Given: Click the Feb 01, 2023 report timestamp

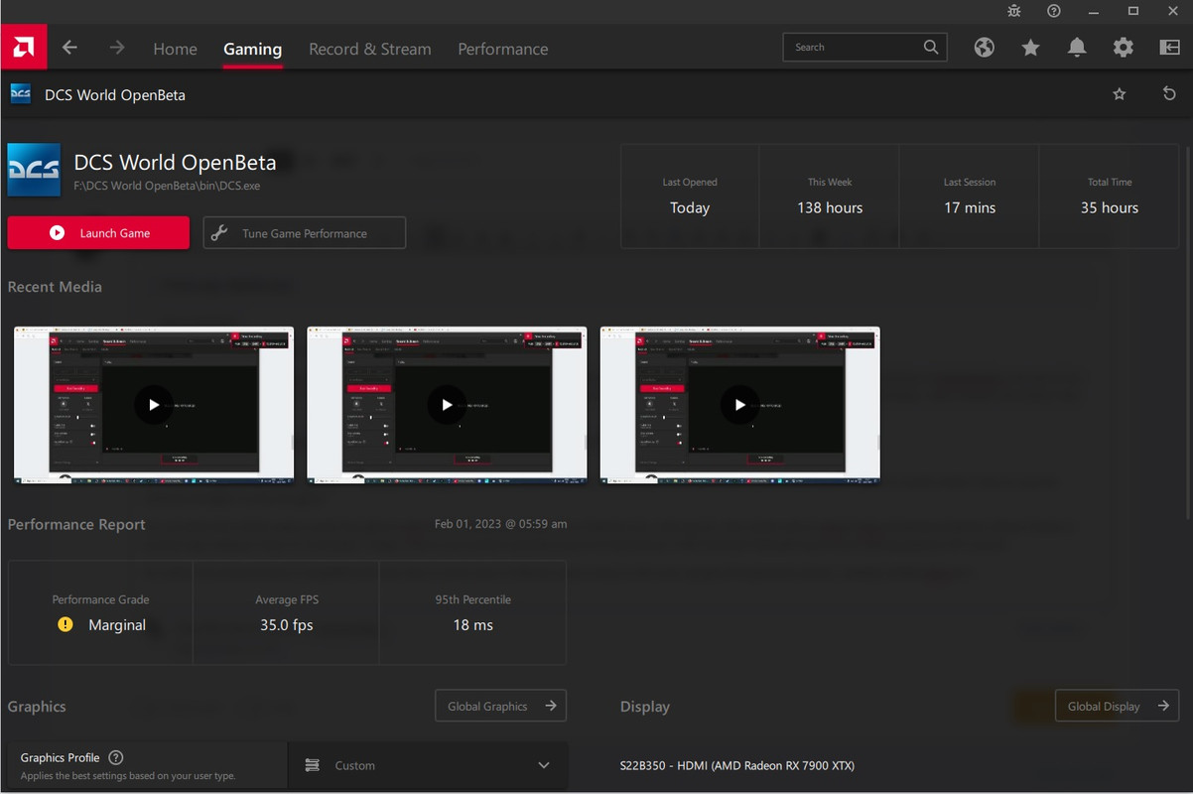Looking at the screenshot, I should pyautogui.click(x=501, y=524).
